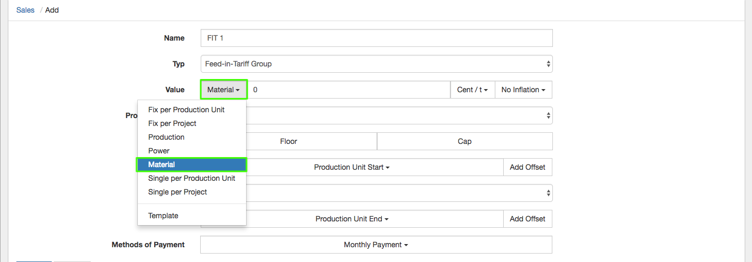Toggle the Material value type dropdown button
752x262 pixels.
pos(223,90)
